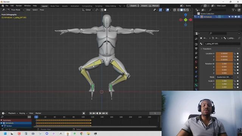Click the Scale X value field
Screen dimensions: 242x136
tap(224, 81)
